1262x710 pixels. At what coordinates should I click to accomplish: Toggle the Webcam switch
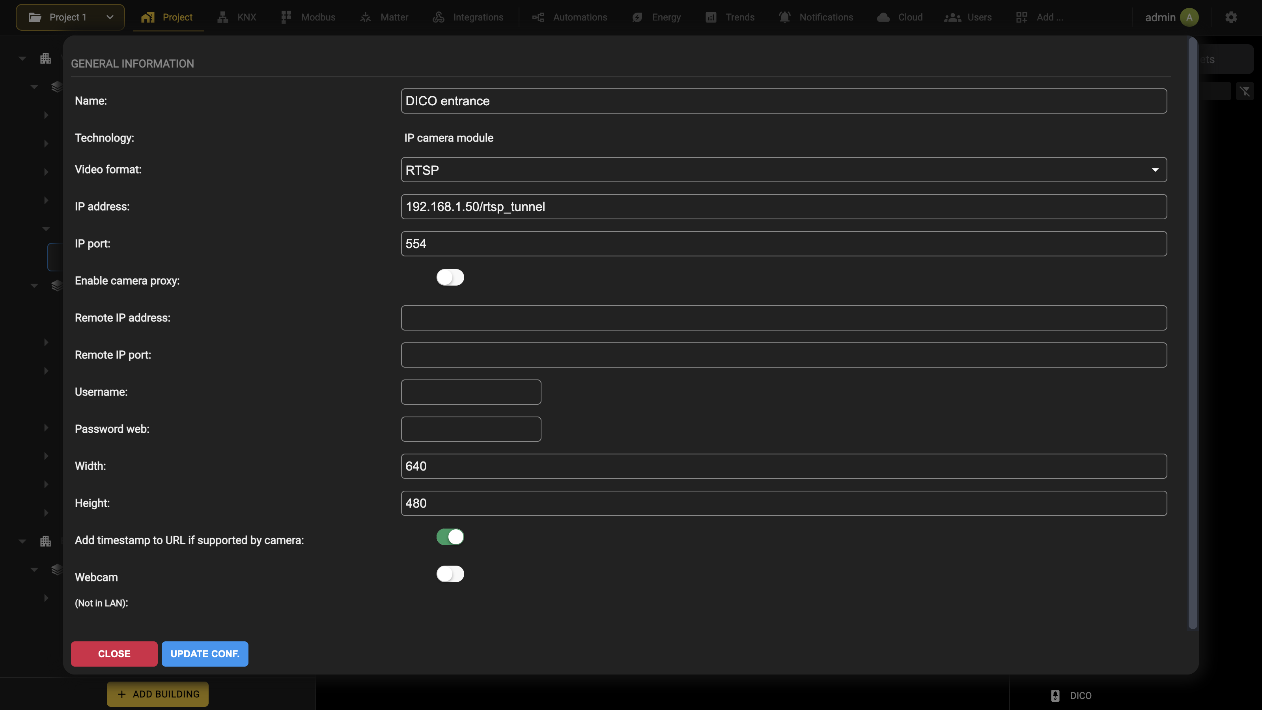(x=450, y=574)
